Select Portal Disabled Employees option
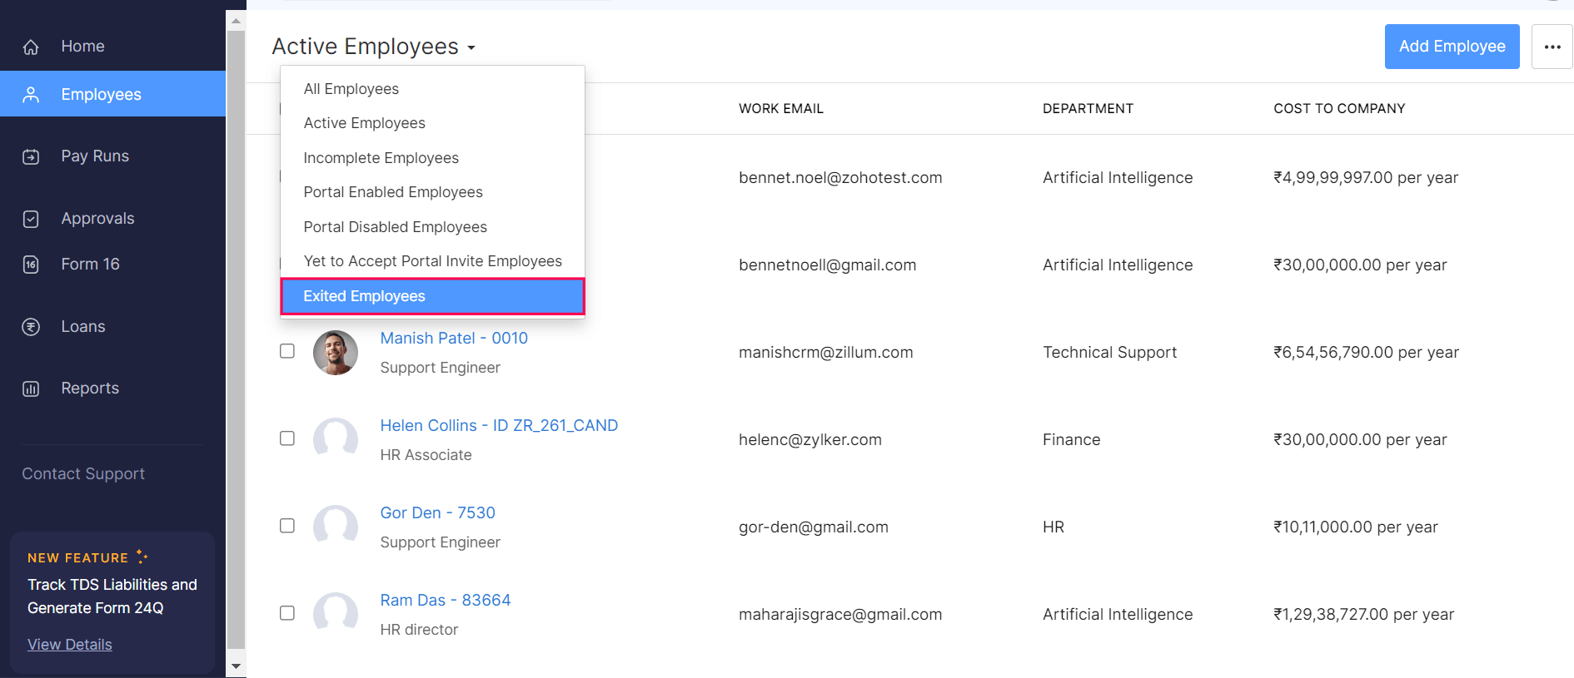This screenshot has height=678, width=1574. (x=433, y=227)
